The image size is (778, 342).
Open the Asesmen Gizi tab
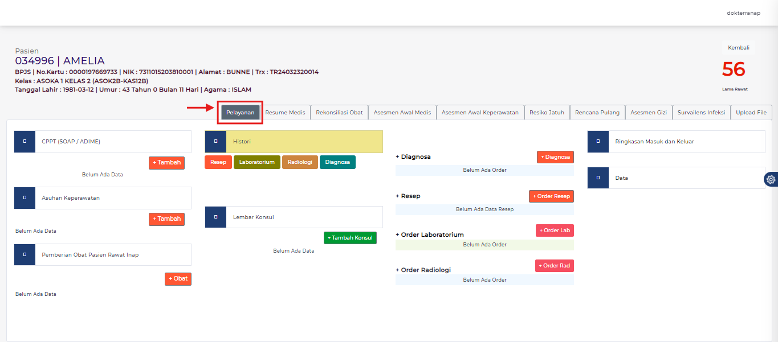pyautogui.click(x=648, y=113)
